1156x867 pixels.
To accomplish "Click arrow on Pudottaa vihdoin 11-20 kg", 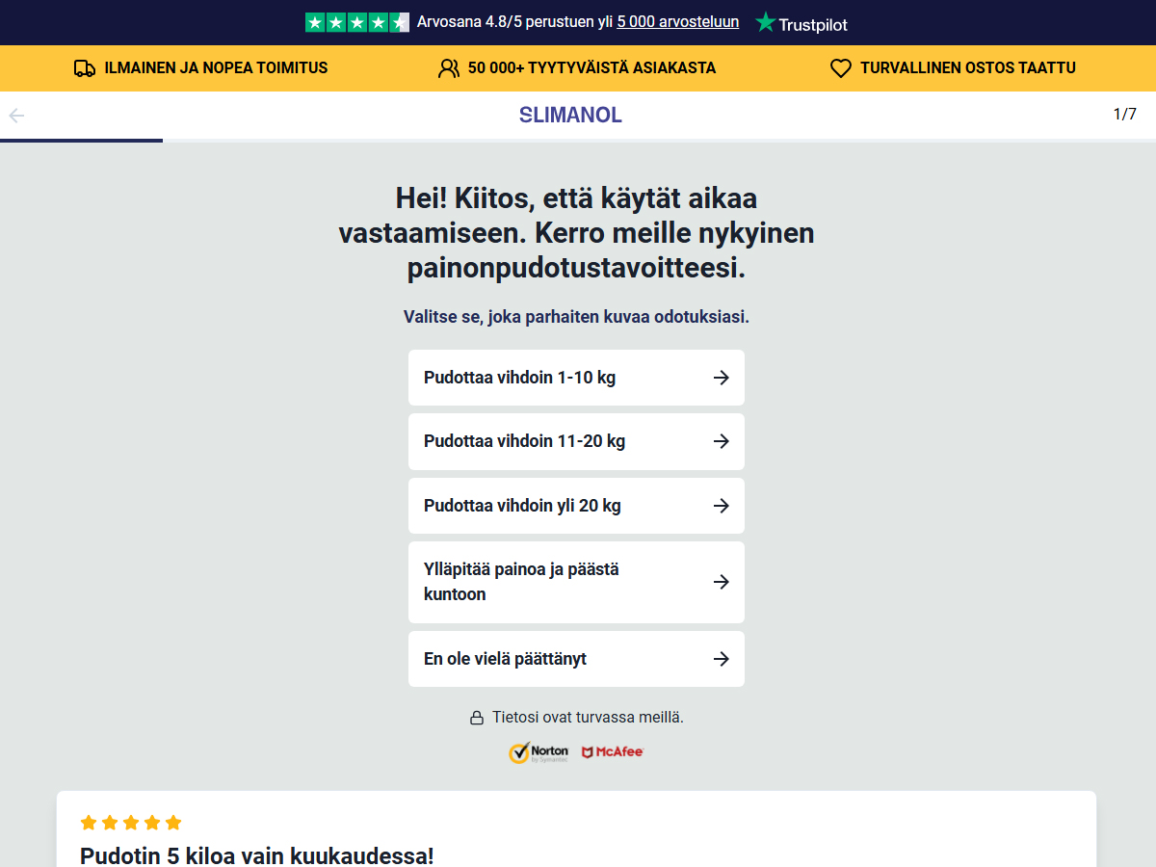I will coord(721,441).
